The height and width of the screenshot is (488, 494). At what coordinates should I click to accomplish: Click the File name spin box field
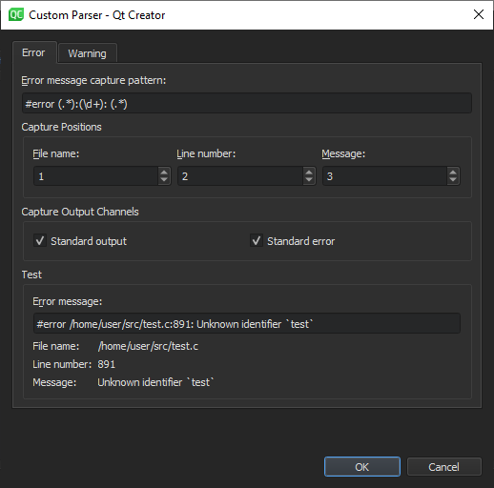[96, 175]
